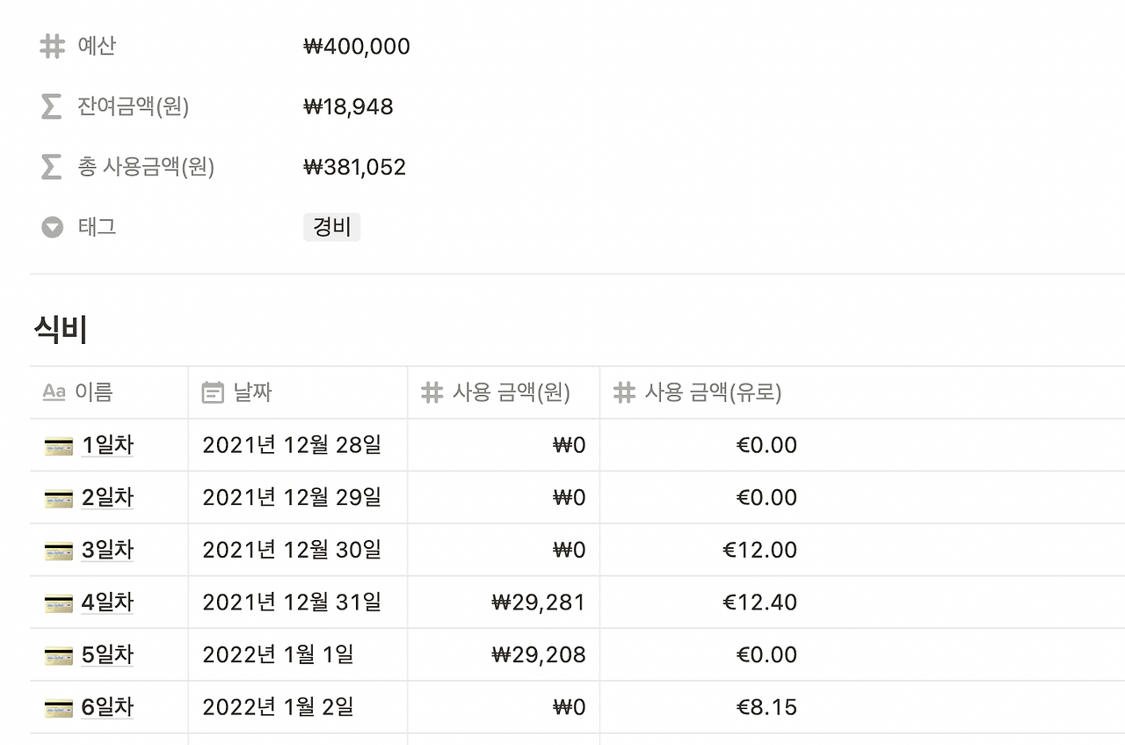1125x745 pixels.
Task: Open the 2일차 row page
Action: pos(107,498)
